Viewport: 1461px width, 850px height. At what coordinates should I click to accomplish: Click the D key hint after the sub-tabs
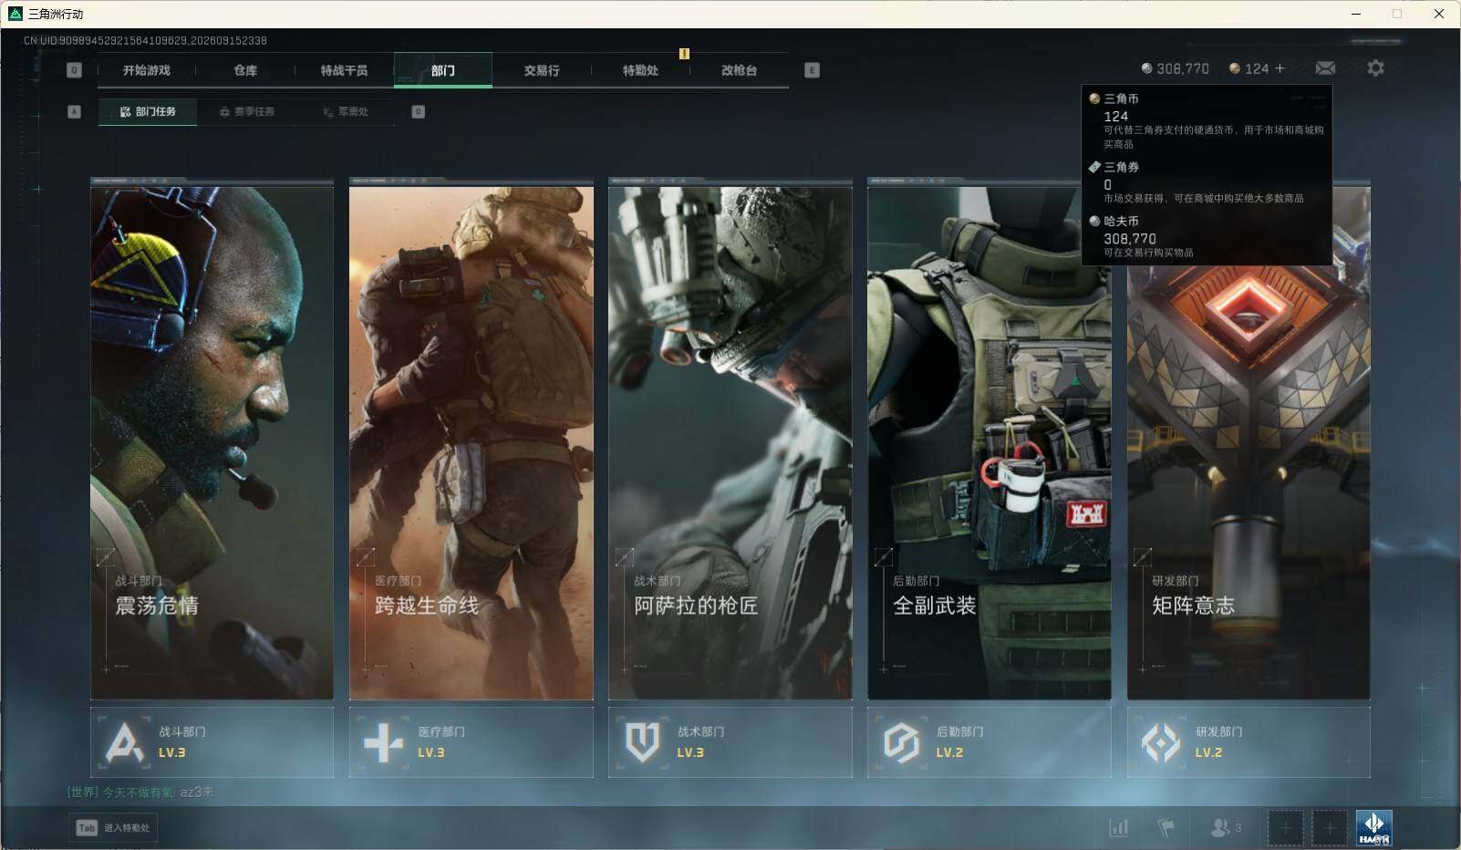[x=419, y=111]
